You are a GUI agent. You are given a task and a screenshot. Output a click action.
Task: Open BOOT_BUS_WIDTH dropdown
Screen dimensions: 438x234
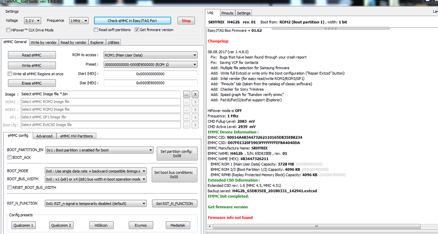click(96, 179)
